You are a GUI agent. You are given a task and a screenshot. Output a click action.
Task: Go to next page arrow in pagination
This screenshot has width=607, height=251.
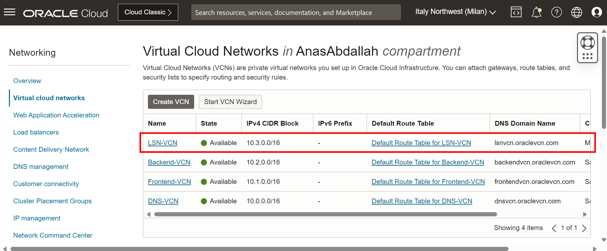coord(584,228)
